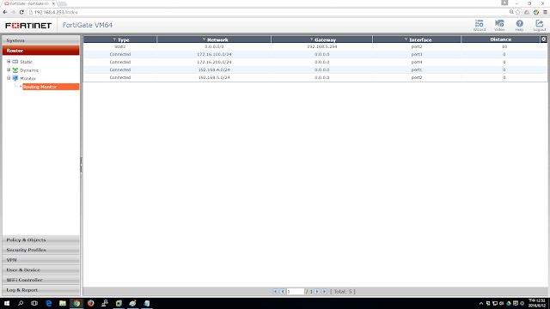This screenshot has width=550, height=309.
Task: Open taskbar search
Action: point(21,303)
